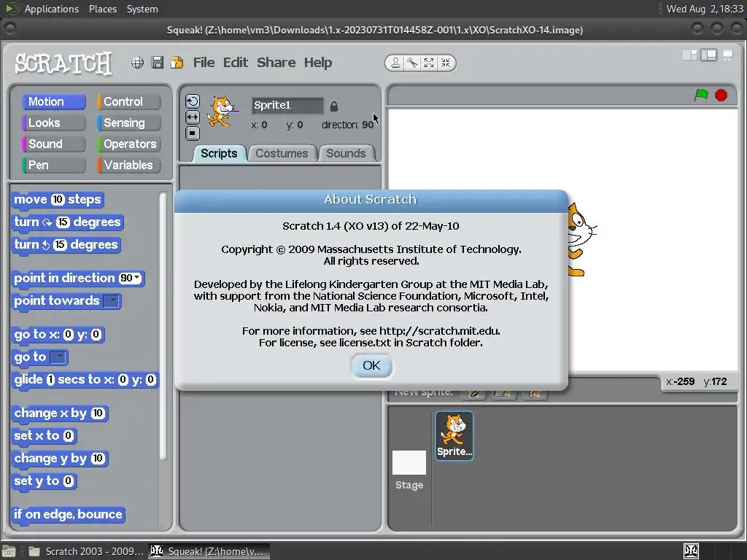Click the set x to 0 block

click(x=44, y=436)
